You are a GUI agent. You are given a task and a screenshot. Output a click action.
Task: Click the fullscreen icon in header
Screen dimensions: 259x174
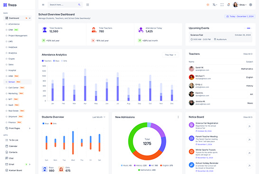tap(222, 5)
